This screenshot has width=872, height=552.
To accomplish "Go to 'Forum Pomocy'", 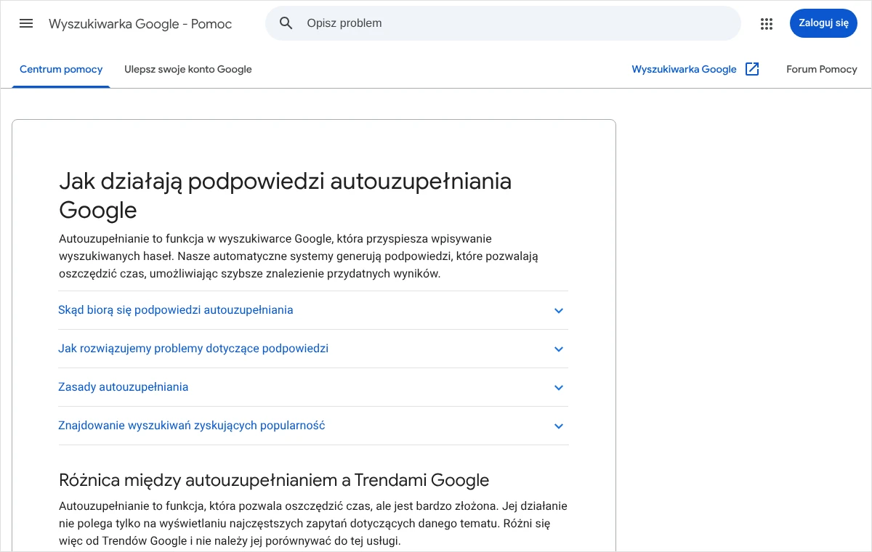I will coord(822,70).
